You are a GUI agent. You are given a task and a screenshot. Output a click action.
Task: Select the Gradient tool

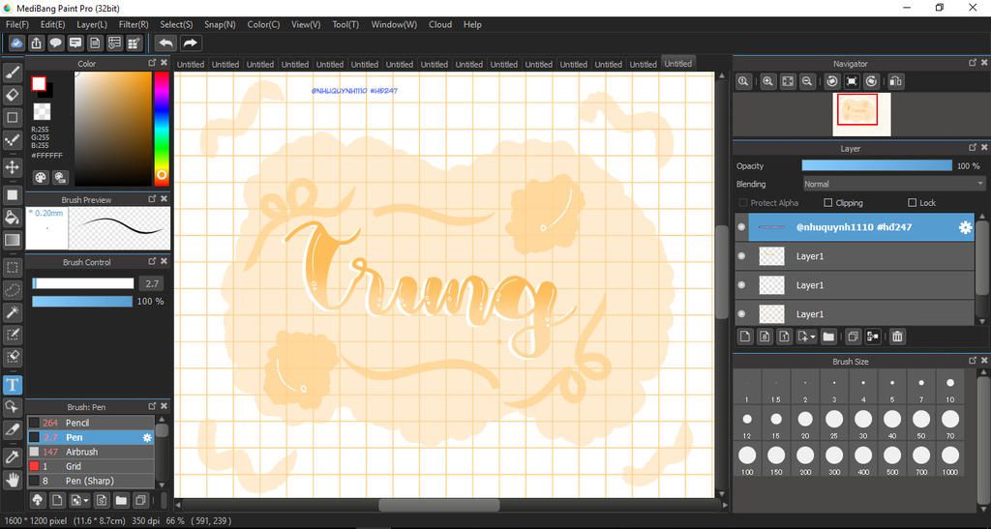(12, 240)
